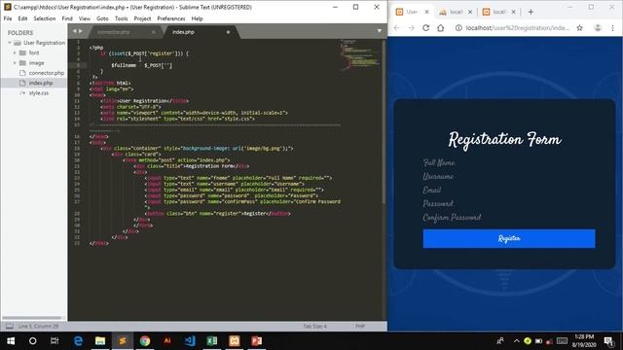
Task: Expand the font folder
Action: pos(15,52)
